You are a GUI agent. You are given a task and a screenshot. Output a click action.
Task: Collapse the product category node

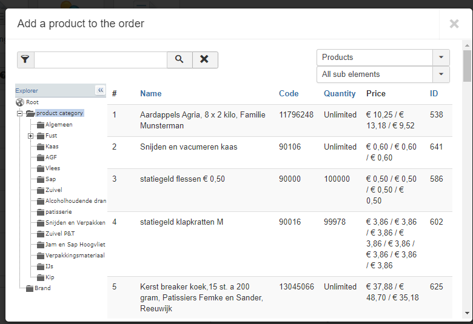(19, 113)
